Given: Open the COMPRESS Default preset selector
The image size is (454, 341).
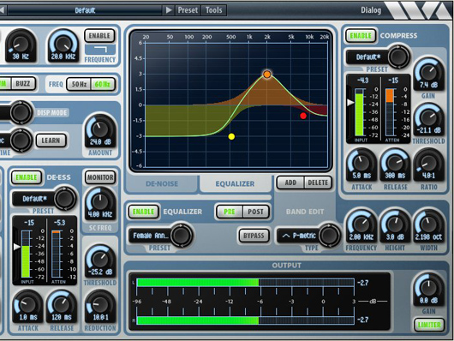Looking at the screenshot, I should 368,57.
